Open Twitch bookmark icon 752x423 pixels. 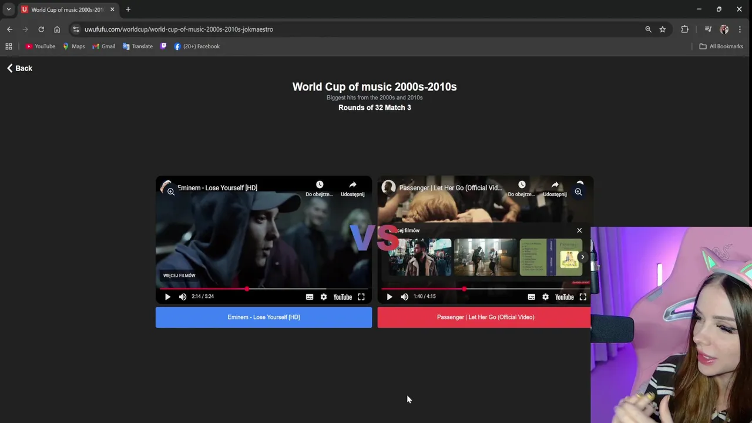[x=163, y=46]
